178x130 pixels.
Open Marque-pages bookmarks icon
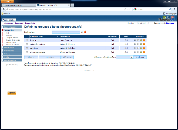[164, 14]
